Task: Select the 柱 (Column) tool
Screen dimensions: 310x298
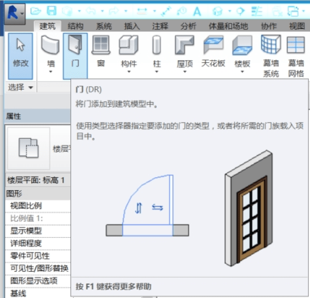Action: point(157,54)
